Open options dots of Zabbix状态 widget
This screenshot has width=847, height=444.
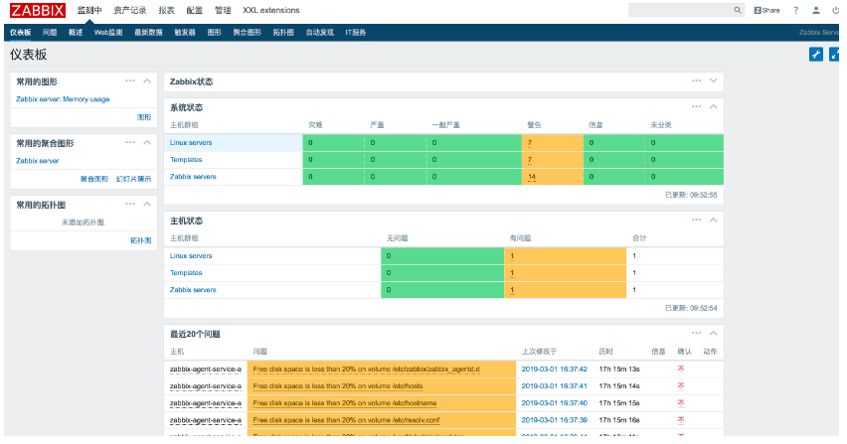tap(696, 80)
